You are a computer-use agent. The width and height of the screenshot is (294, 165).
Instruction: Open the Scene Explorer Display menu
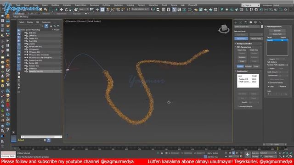(30, 22)
